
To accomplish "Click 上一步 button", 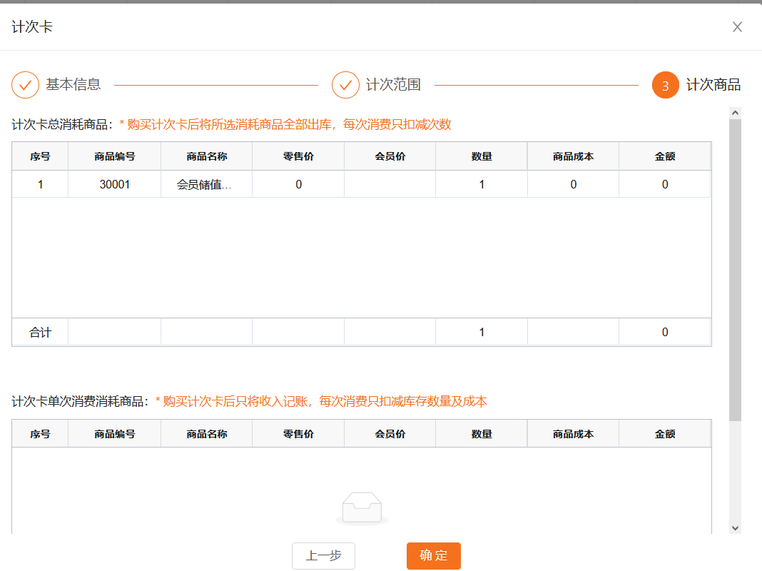I will coord(324,555).
